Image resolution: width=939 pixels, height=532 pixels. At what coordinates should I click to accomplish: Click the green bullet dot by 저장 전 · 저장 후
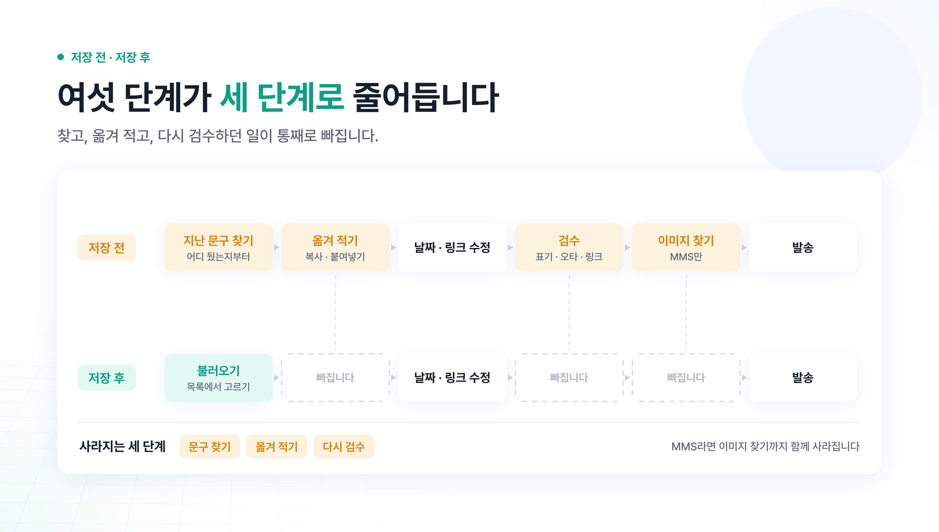61,57
